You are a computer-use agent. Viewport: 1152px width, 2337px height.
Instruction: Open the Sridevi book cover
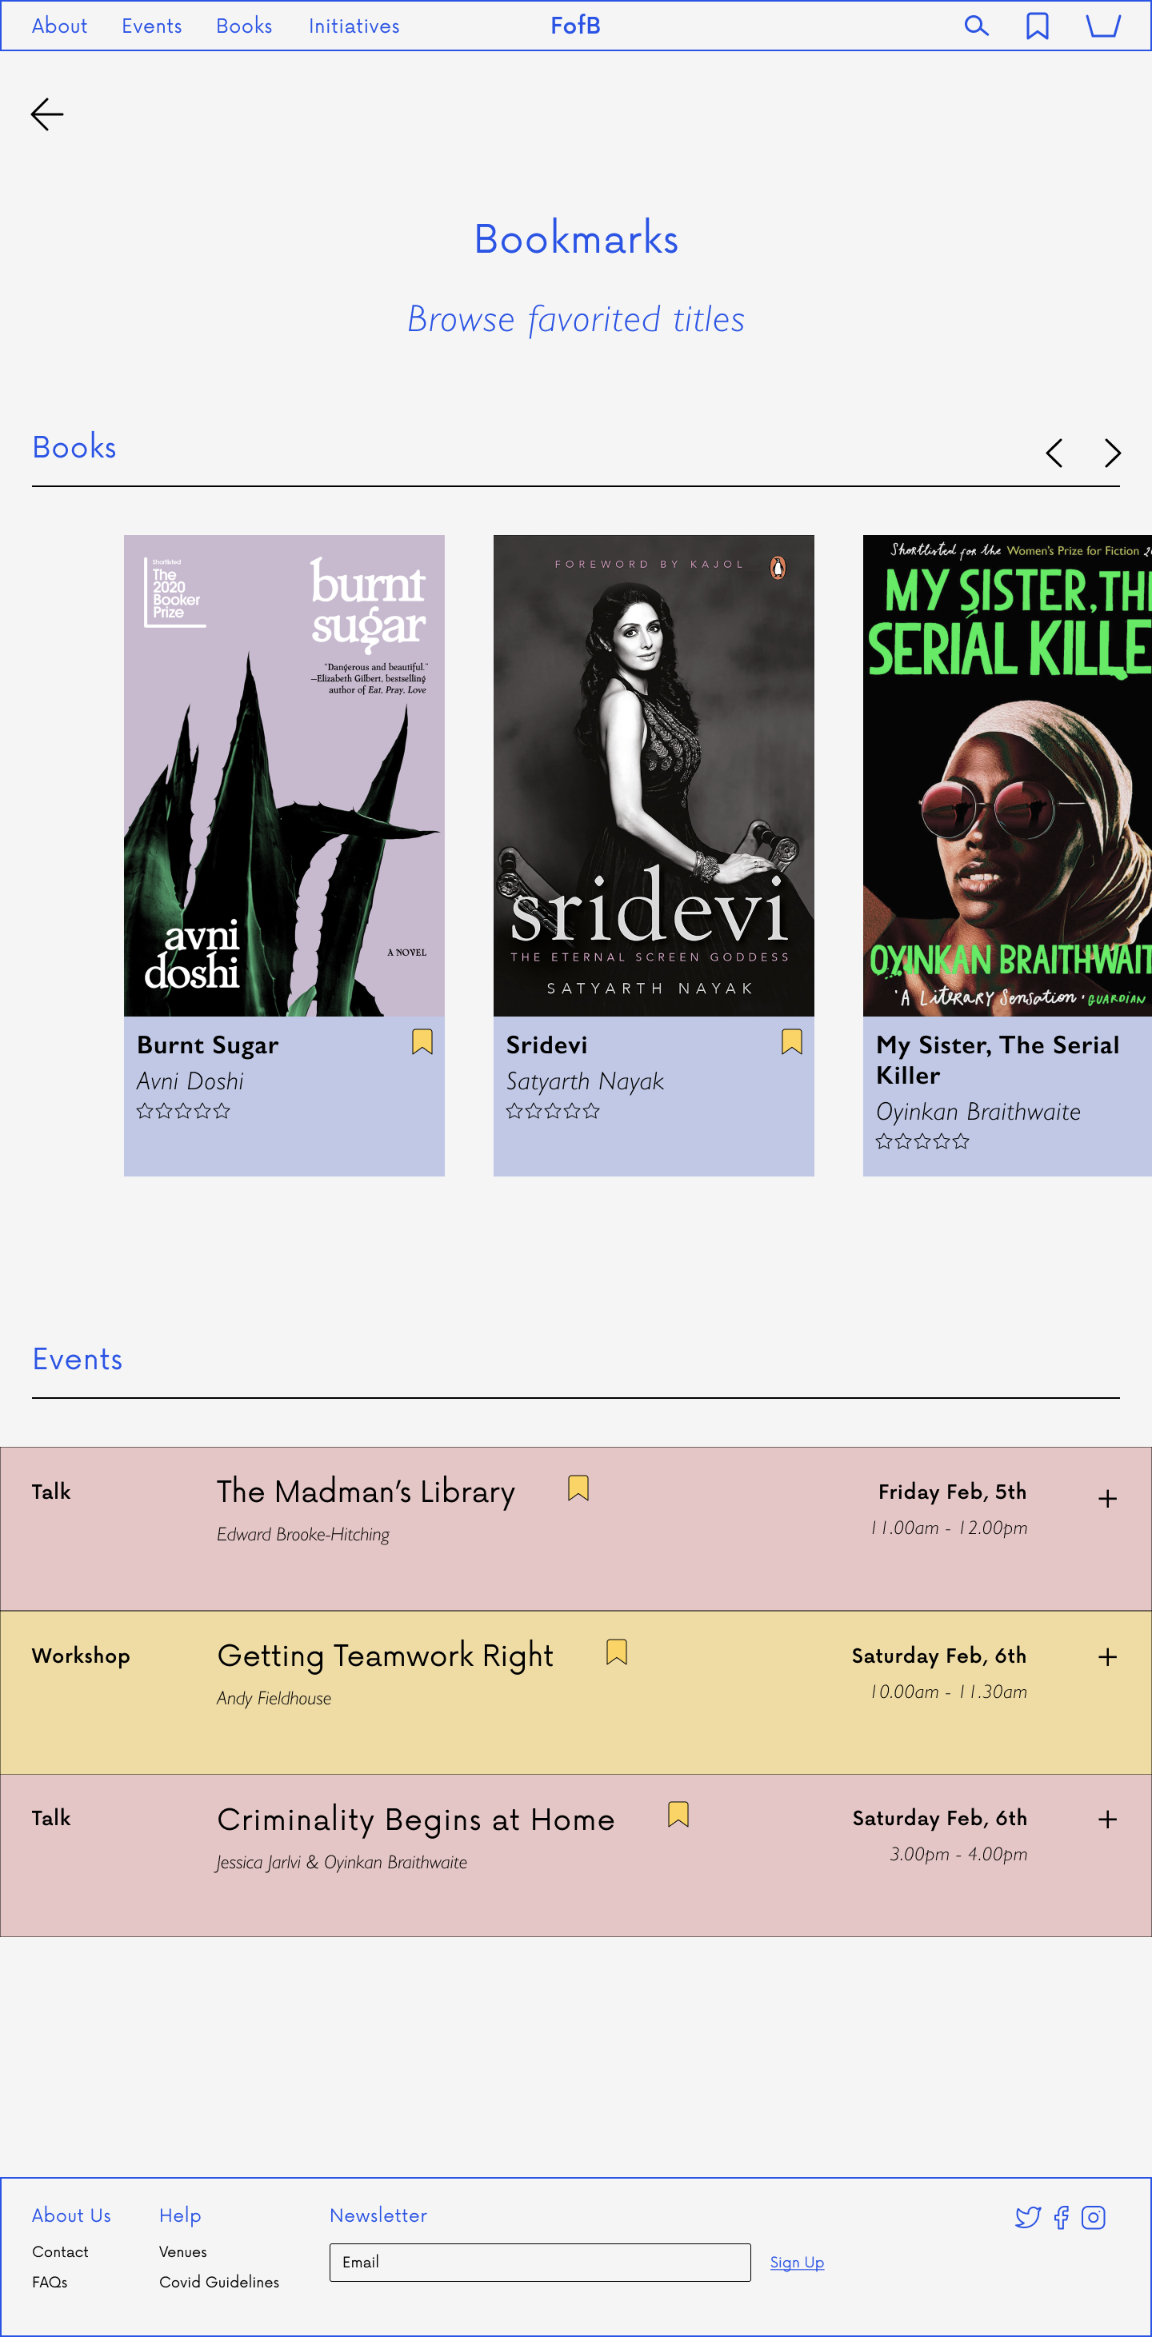coord(654,776)
